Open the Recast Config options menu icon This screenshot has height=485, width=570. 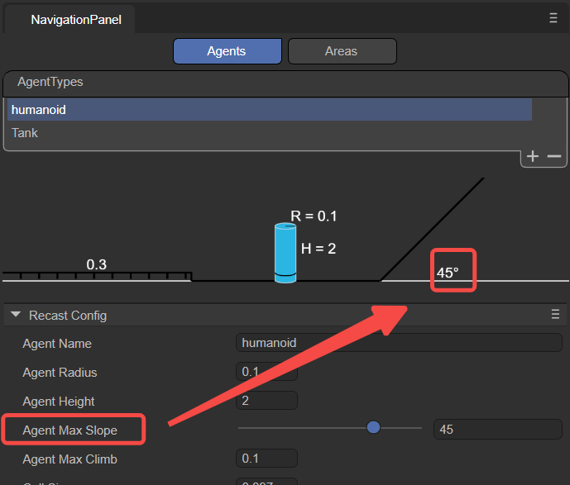(x=555, y=314)
